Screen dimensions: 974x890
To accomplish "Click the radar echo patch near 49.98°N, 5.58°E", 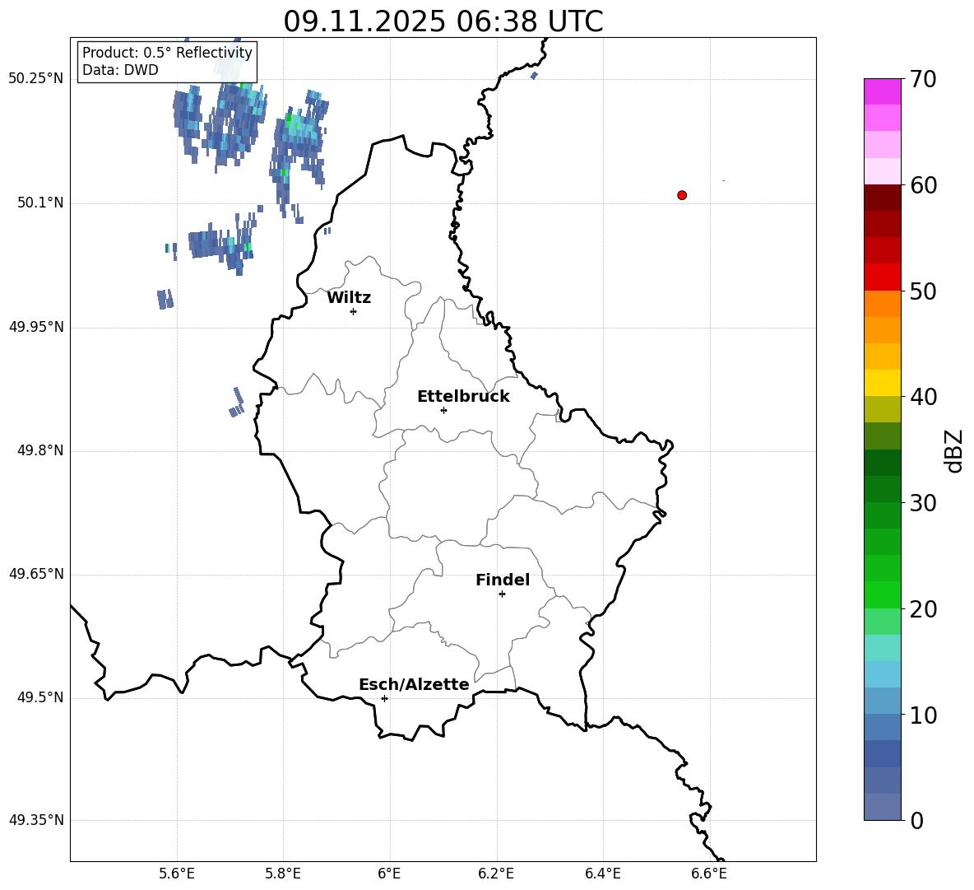I will pos(165,299).
